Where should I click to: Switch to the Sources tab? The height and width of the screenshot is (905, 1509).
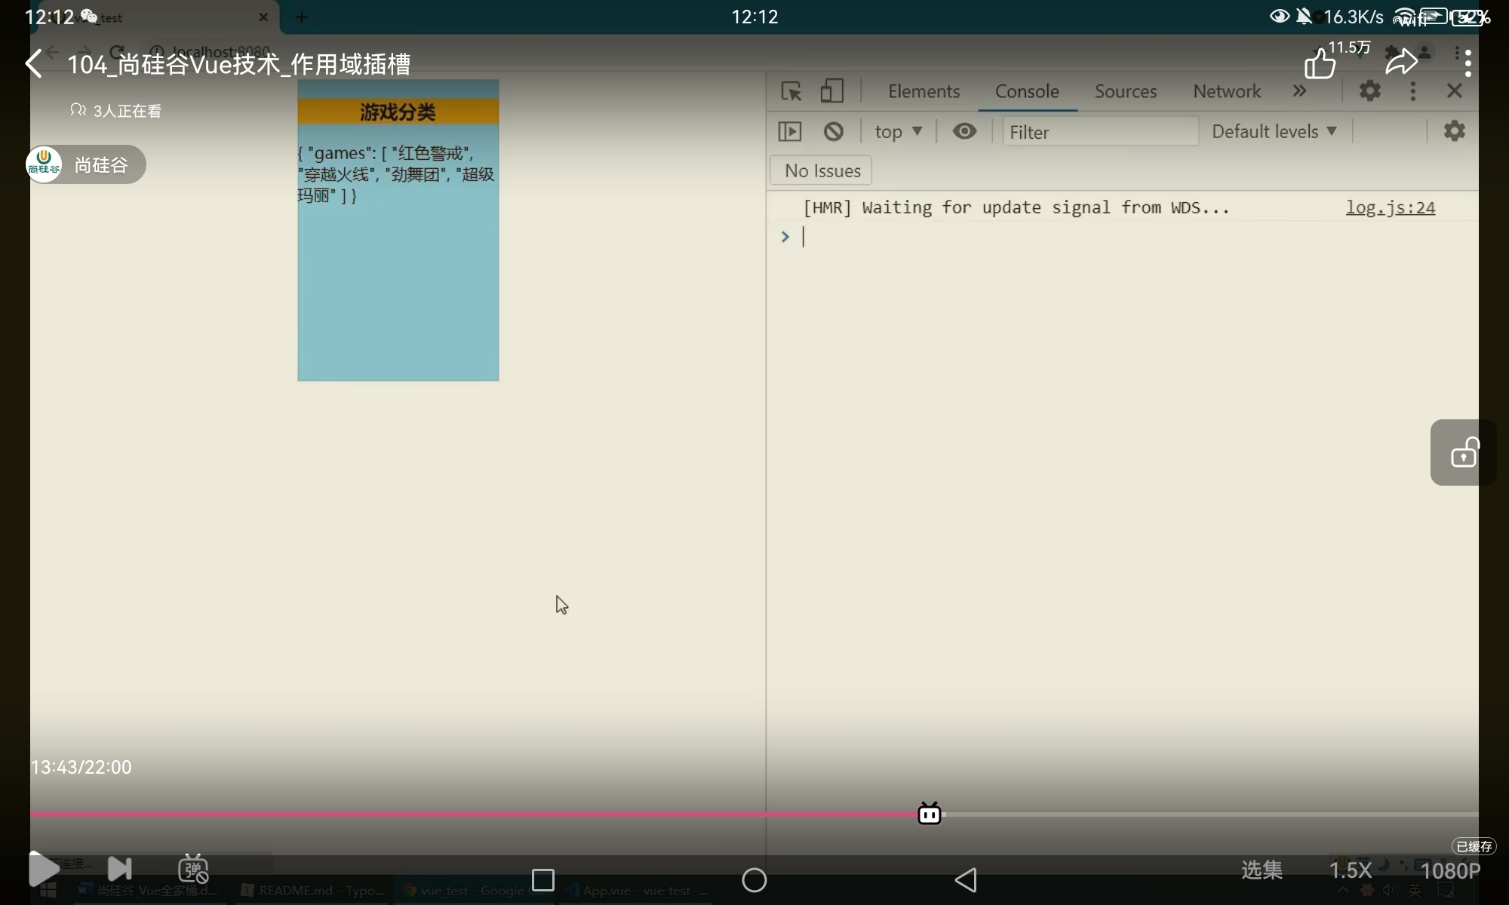1125,91
